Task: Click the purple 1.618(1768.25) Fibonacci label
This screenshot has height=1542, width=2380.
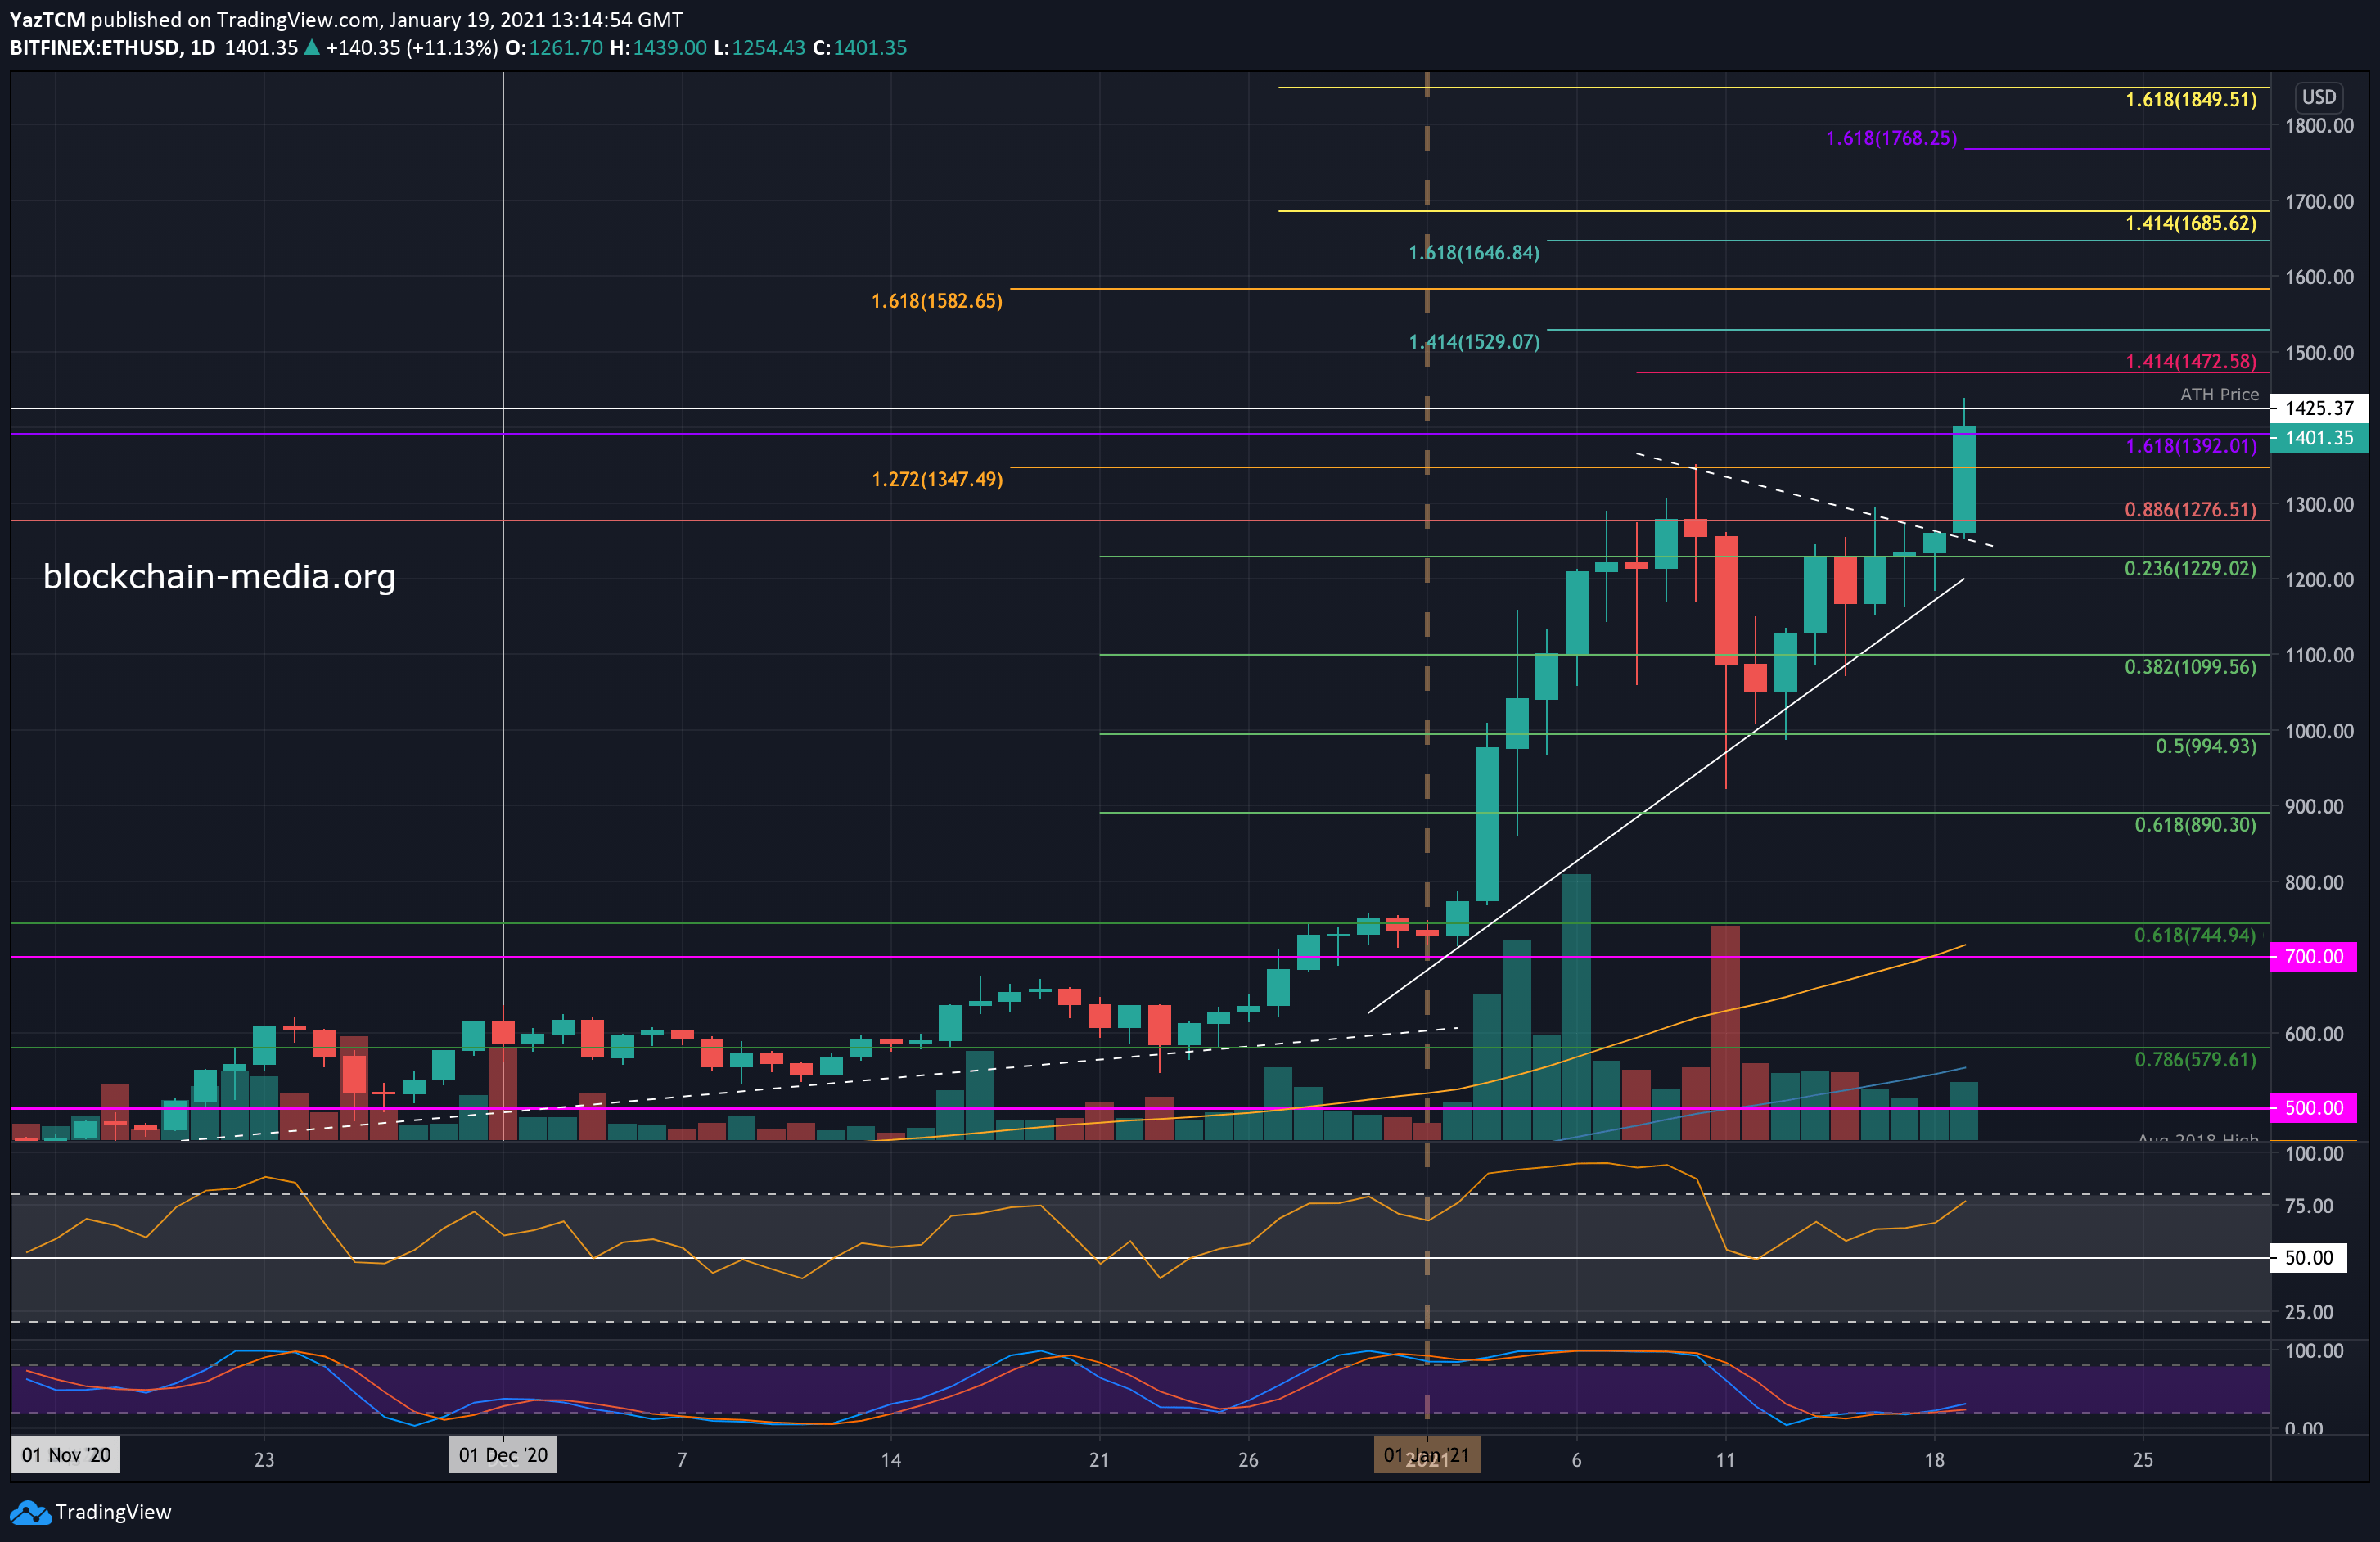Action: [1891, 138]
